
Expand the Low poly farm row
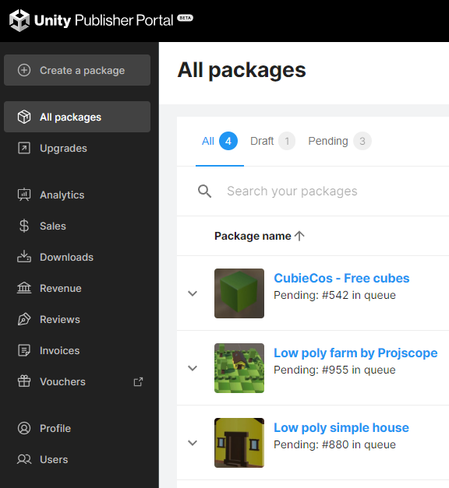pyautogui.click(x=193, y=368)
